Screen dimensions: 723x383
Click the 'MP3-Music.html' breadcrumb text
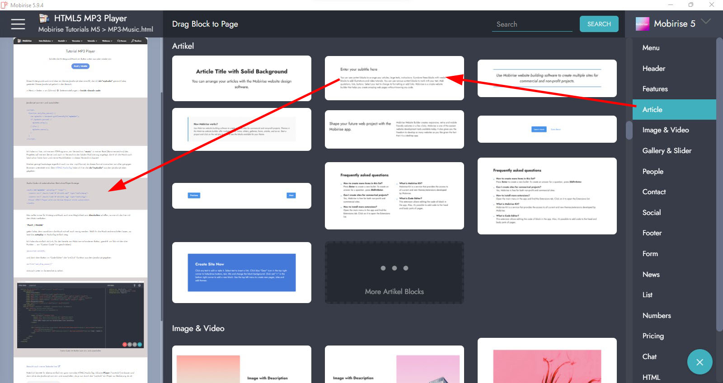[131, 29]
